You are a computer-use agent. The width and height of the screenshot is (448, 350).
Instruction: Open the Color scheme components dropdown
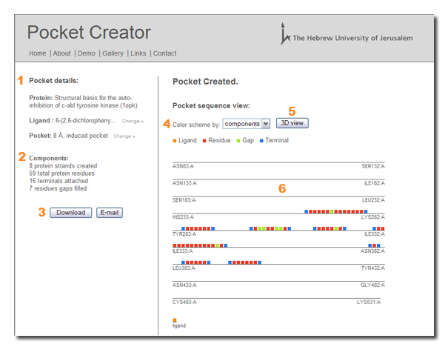tap(247, 124)
